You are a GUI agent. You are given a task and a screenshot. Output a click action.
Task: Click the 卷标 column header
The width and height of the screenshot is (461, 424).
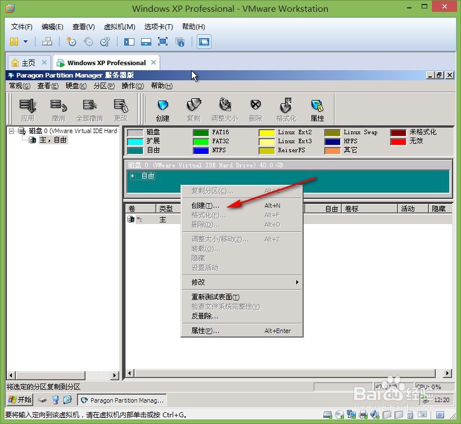pyautogui.click(x=369, y=208)
